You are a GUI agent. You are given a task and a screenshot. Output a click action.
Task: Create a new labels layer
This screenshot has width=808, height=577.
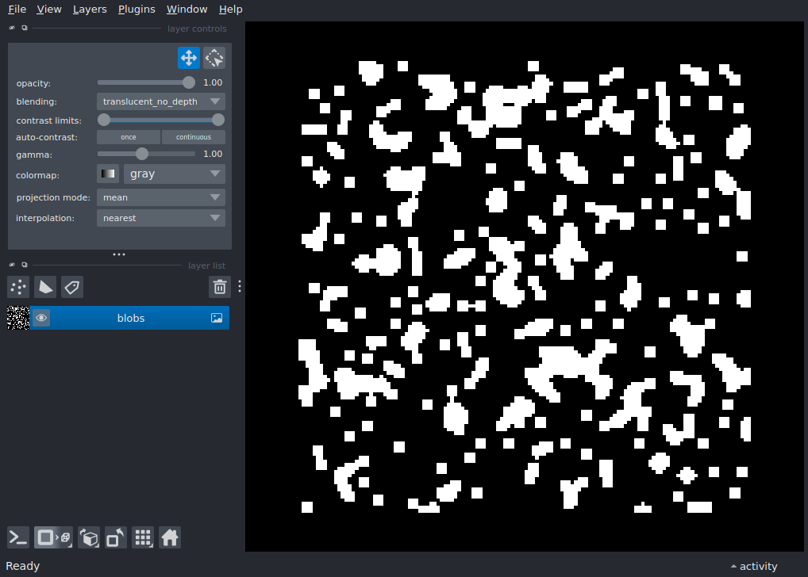coord(72,287)
